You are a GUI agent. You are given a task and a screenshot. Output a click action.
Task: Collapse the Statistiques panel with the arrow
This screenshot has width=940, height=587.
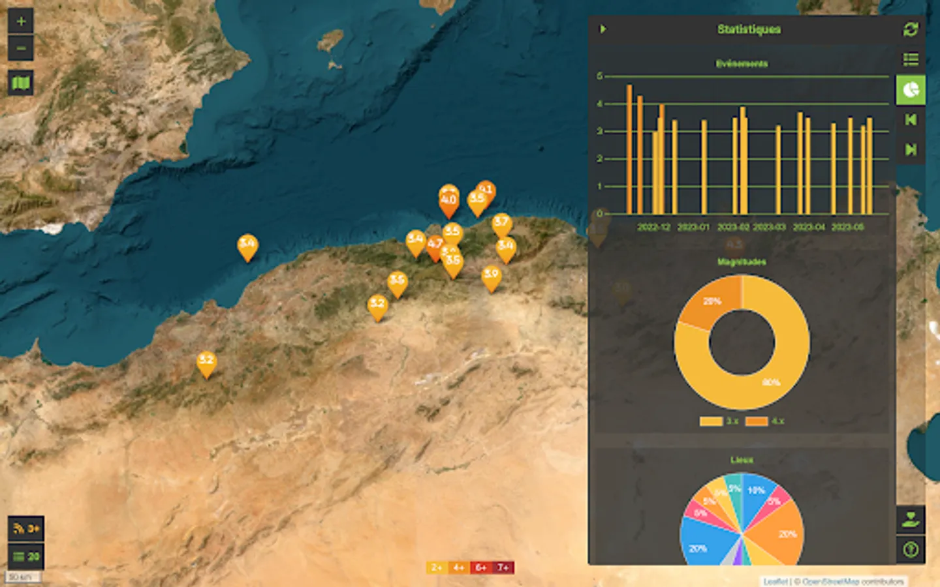tap(603, 29)
